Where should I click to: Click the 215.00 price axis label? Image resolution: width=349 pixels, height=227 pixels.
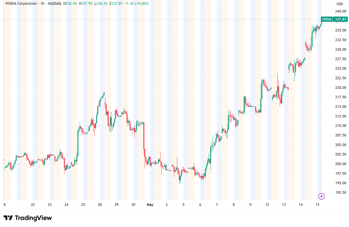tap(340, 107)
